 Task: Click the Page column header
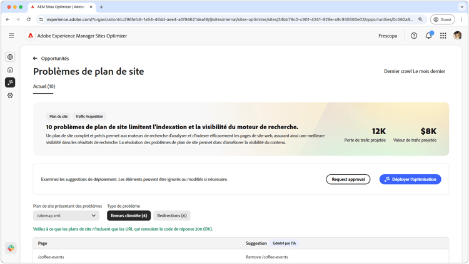tap(43, 243)
